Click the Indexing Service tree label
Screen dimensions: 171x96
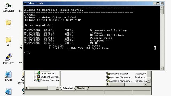[50, 77]
